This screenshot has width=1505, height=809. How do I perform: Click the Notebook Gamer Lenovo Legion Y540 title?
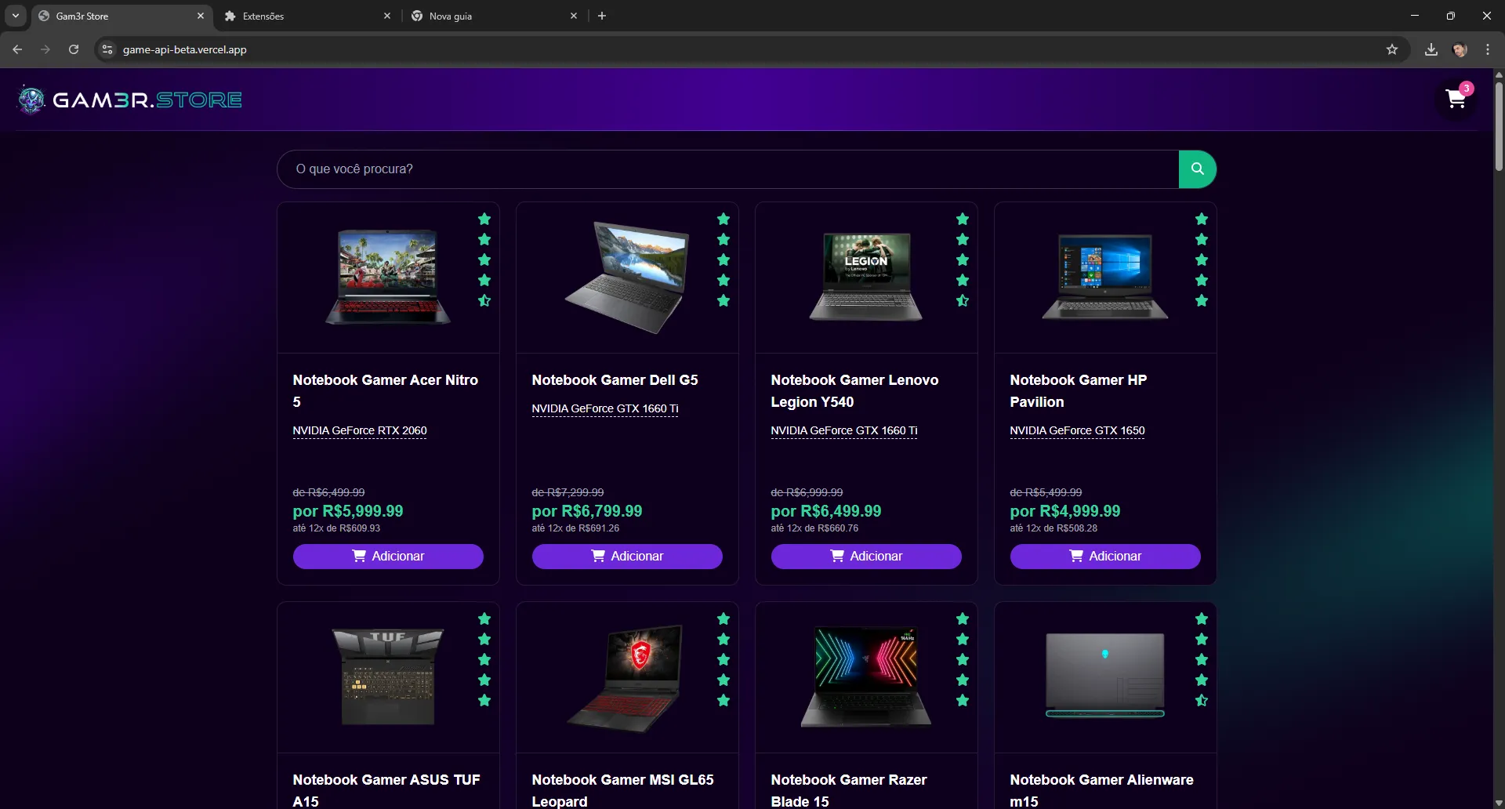(854, 390)
